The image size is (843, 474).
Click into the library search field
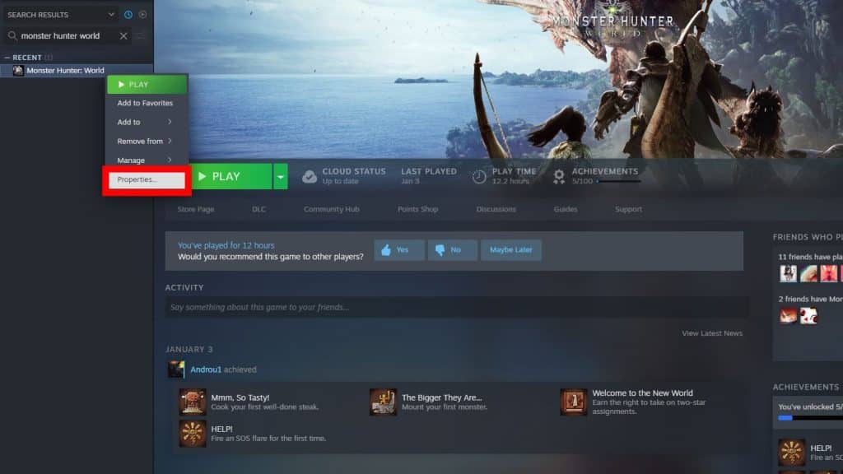(67, 36)
